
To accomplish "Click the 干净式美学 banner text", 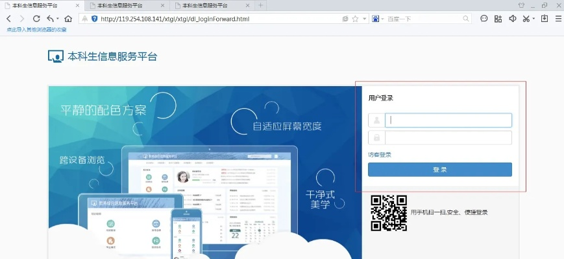I will pyautogui.click(x=320, y=199).
